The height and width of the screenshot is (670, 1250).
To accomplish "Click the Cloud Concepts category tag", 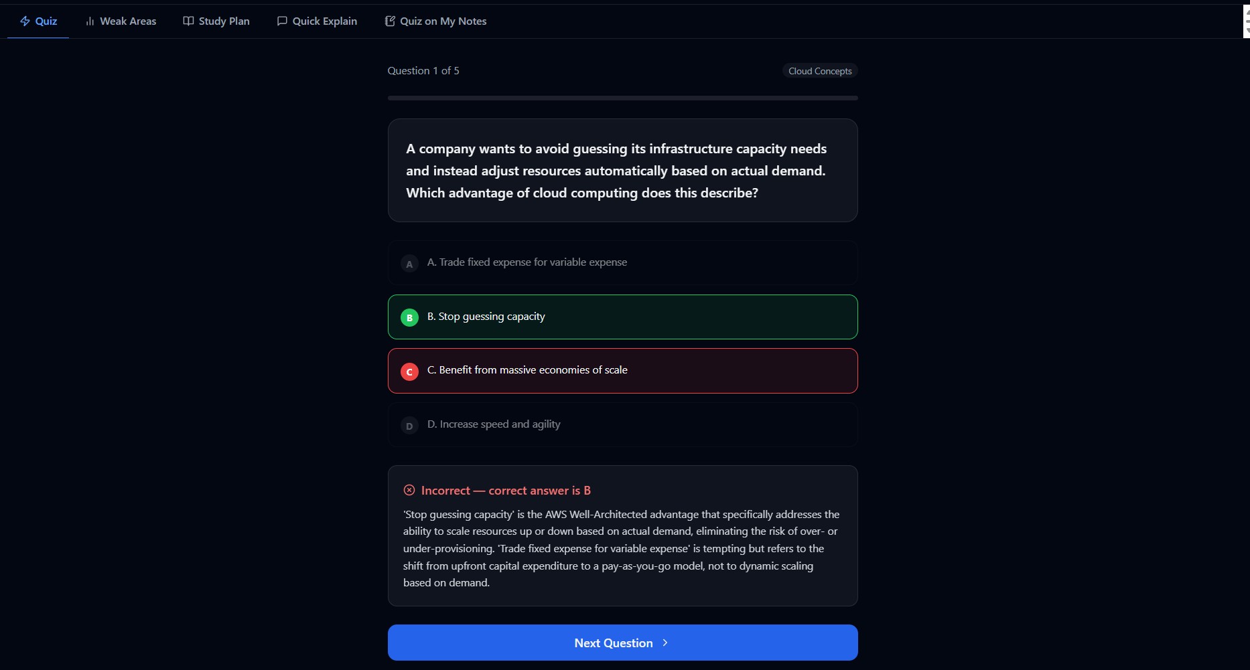I will 820,71.
